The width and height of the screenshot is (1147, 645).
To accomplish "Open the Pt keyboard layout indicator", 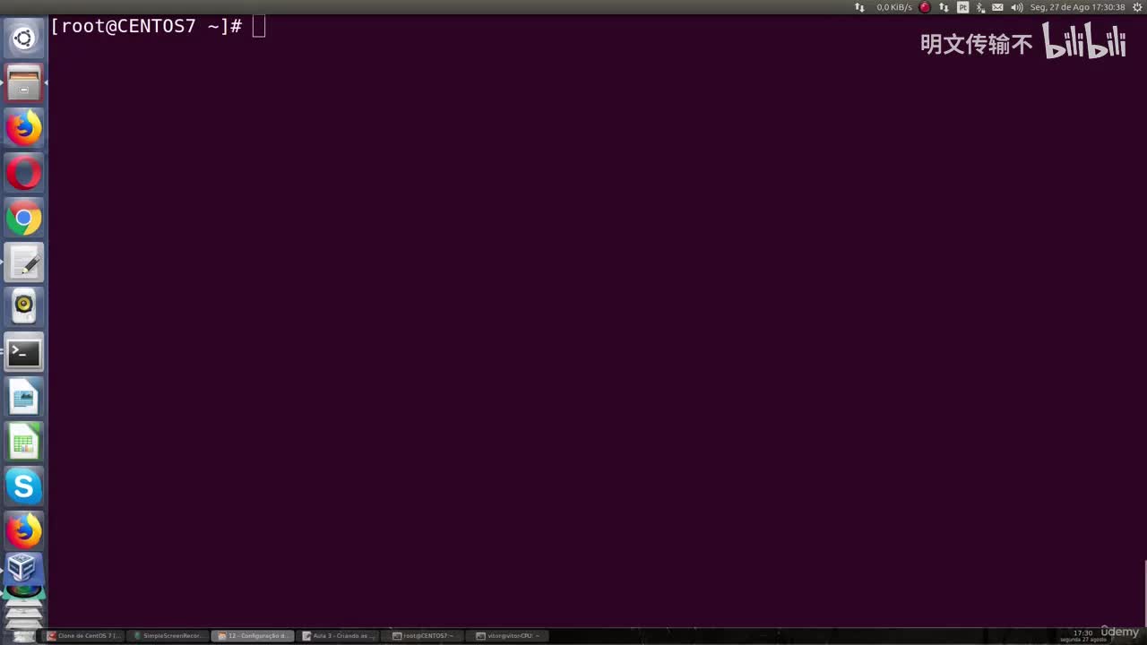I will pos(963,7).
